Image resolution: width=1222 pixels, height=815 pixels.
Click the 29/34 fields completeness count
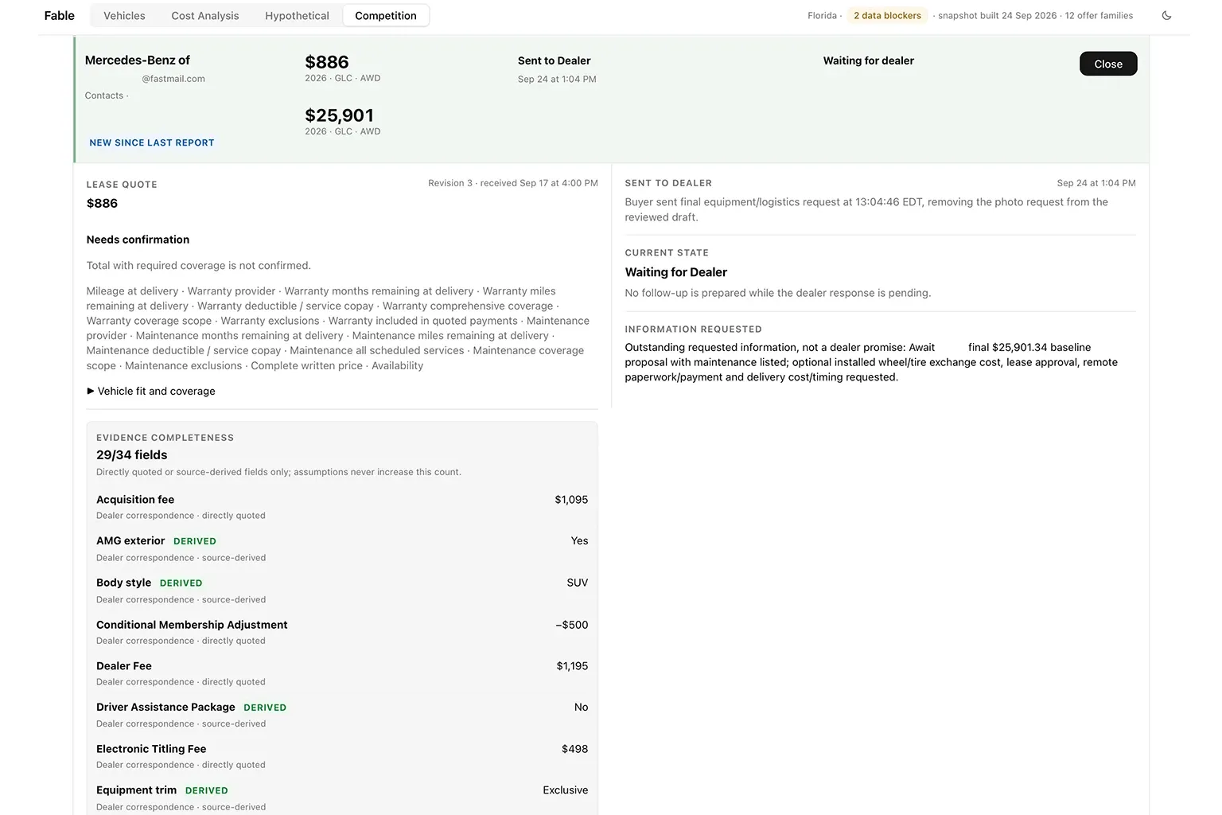[132, 454]
